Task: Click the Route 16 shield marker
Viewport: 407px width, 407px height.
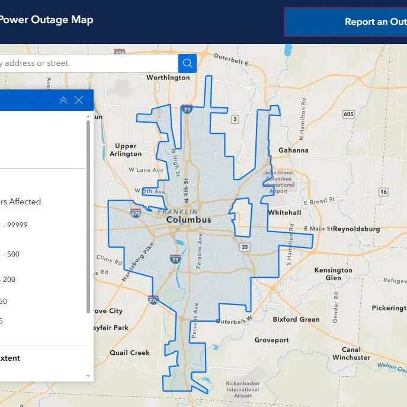Action: click(383, 192)
